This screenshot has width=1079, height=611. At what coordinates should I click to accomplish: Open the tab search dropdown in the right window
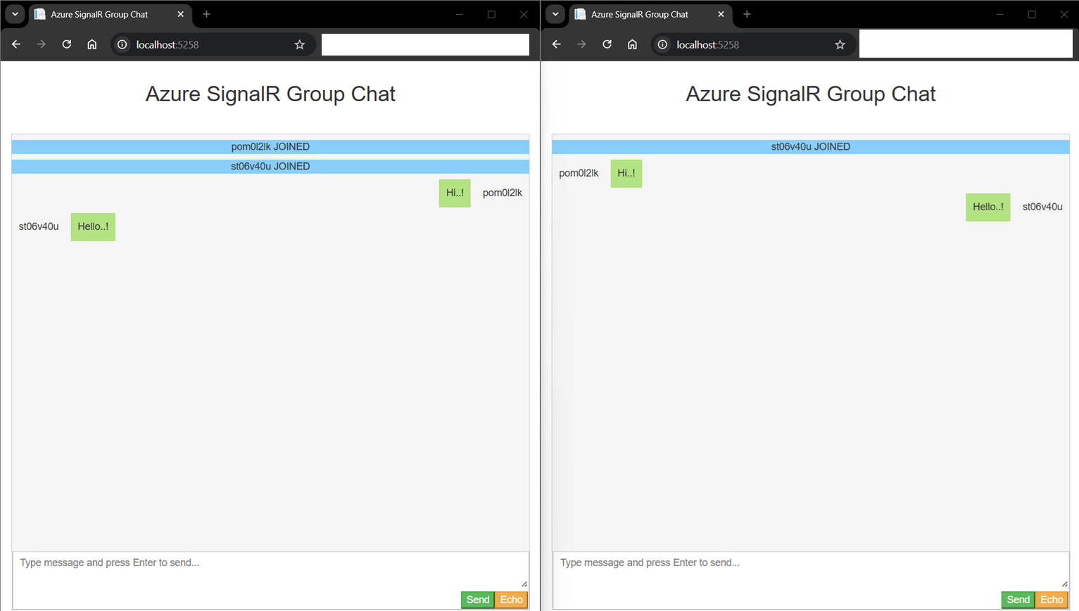tap(555, 14)
